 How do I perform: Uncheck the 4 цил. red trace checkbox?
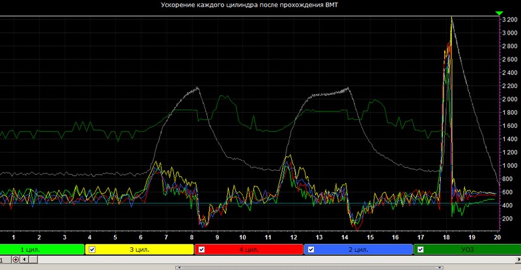coord(202,250)
